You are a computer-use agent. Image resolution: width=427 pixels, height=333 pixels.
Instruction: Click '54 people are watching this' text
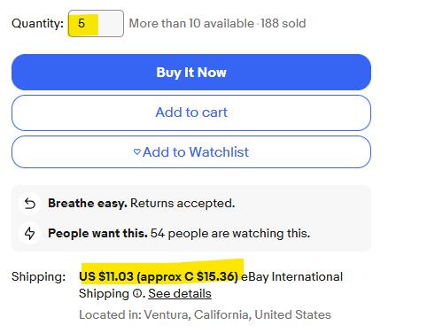tap(230, 233)
